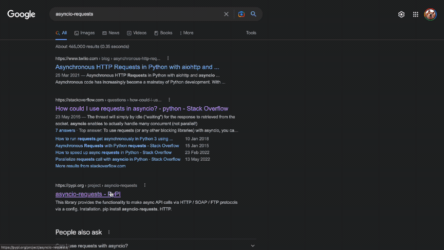Click the 7 answers link
The height and width of the screenshot is (250, 444).
tap(65, 130)
